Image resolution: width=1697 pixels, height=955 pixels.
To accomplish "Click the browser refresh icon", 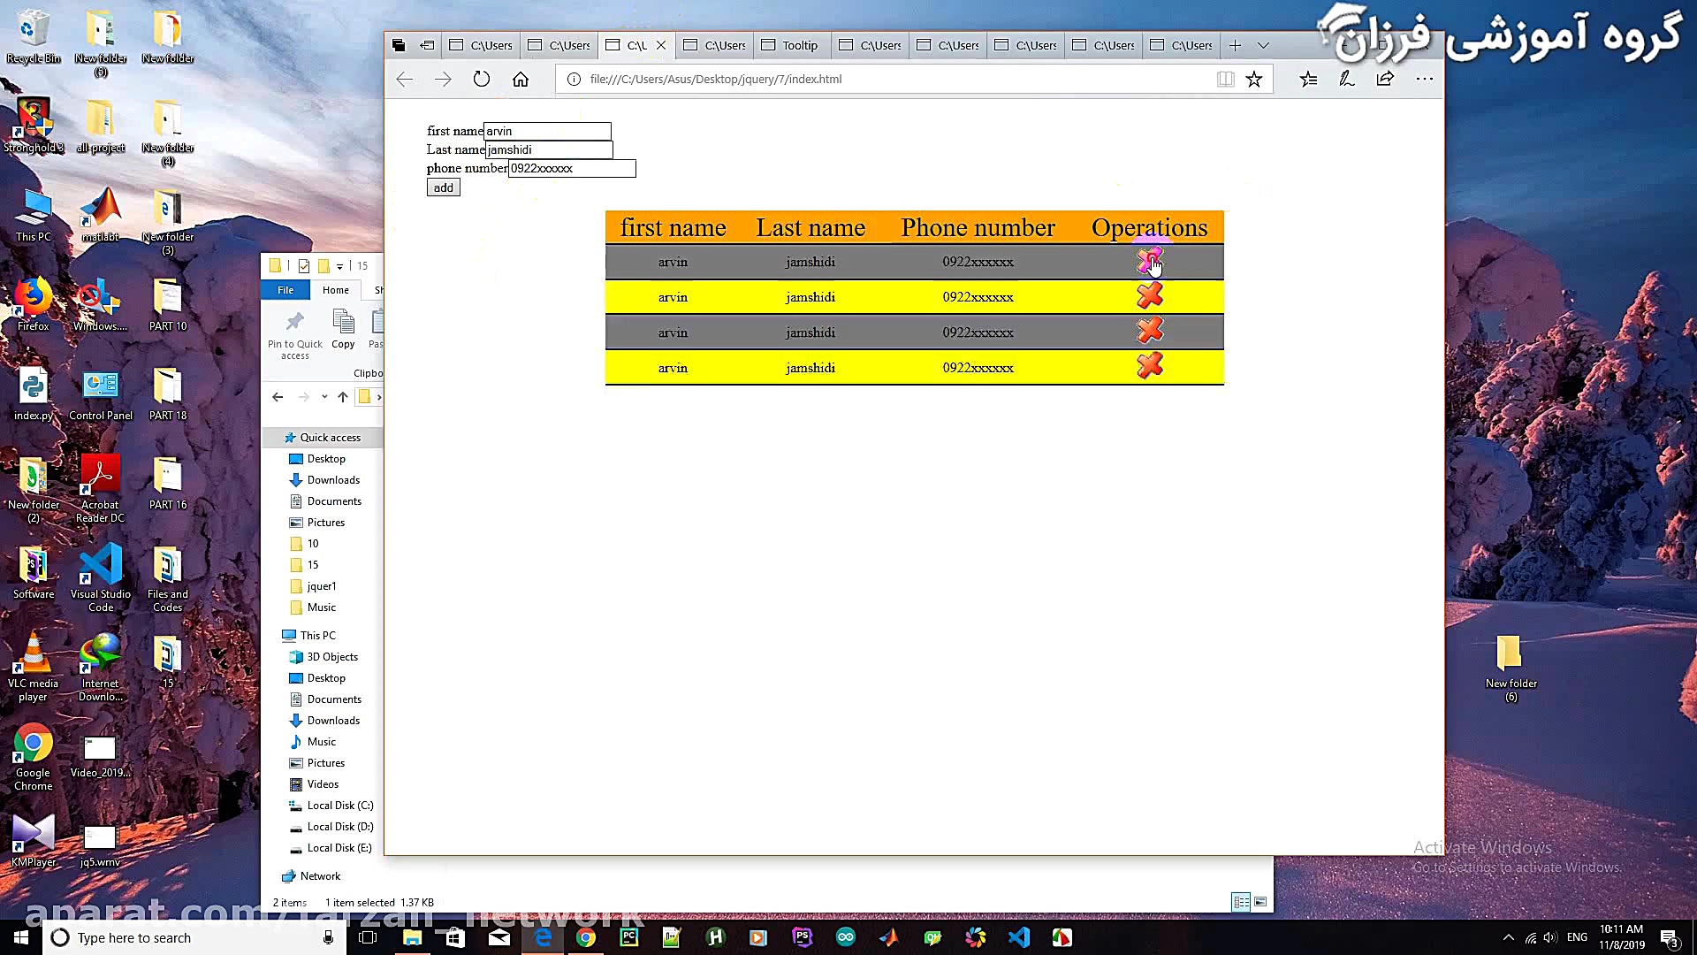I will 481,79.
